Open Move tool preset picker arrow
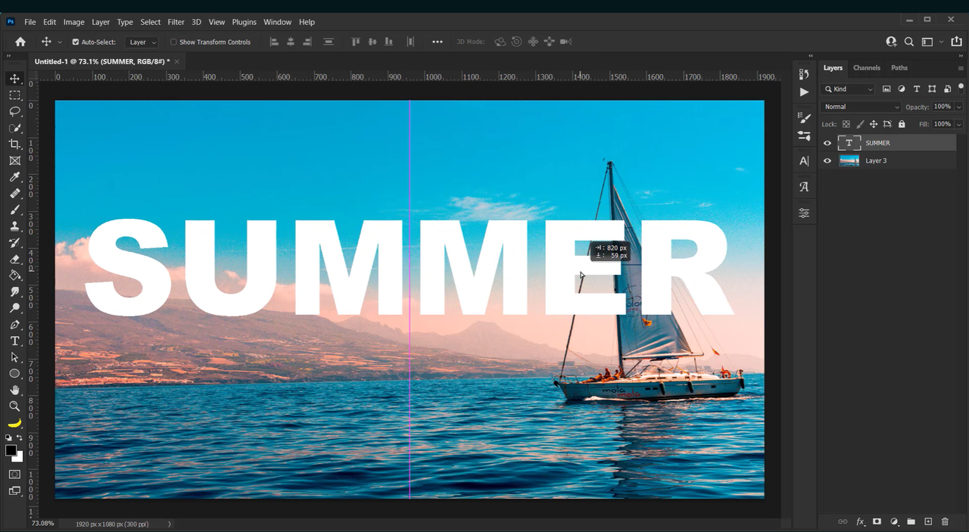This screenshot has height=532, width=969. coord(59,42)
